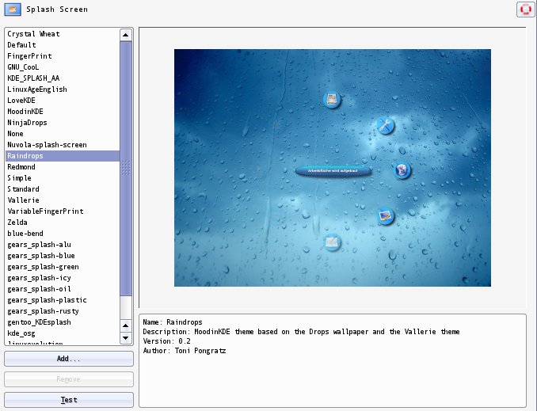This screenshot has height=411, width=537.
Task: Click the hard drive icon in the preview
Action: [x=332, y=99]
